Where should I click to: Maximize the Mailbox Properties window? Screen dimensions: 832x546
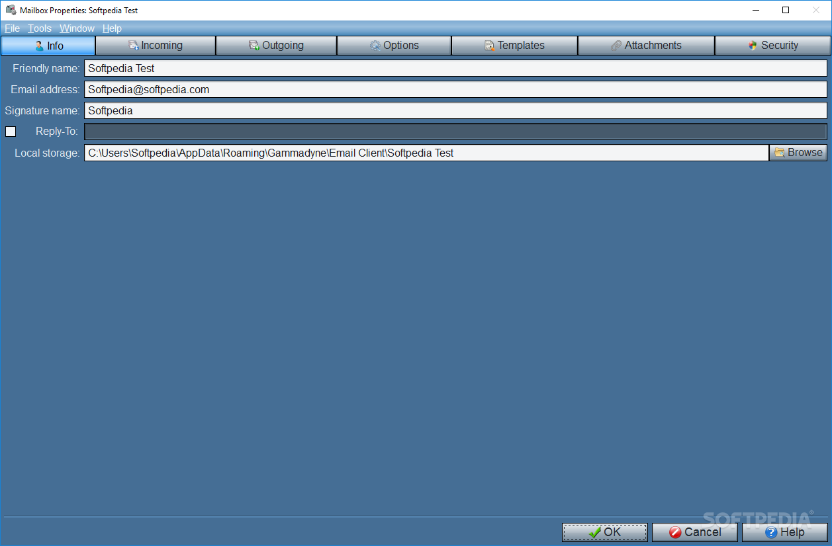coord(786,10)
